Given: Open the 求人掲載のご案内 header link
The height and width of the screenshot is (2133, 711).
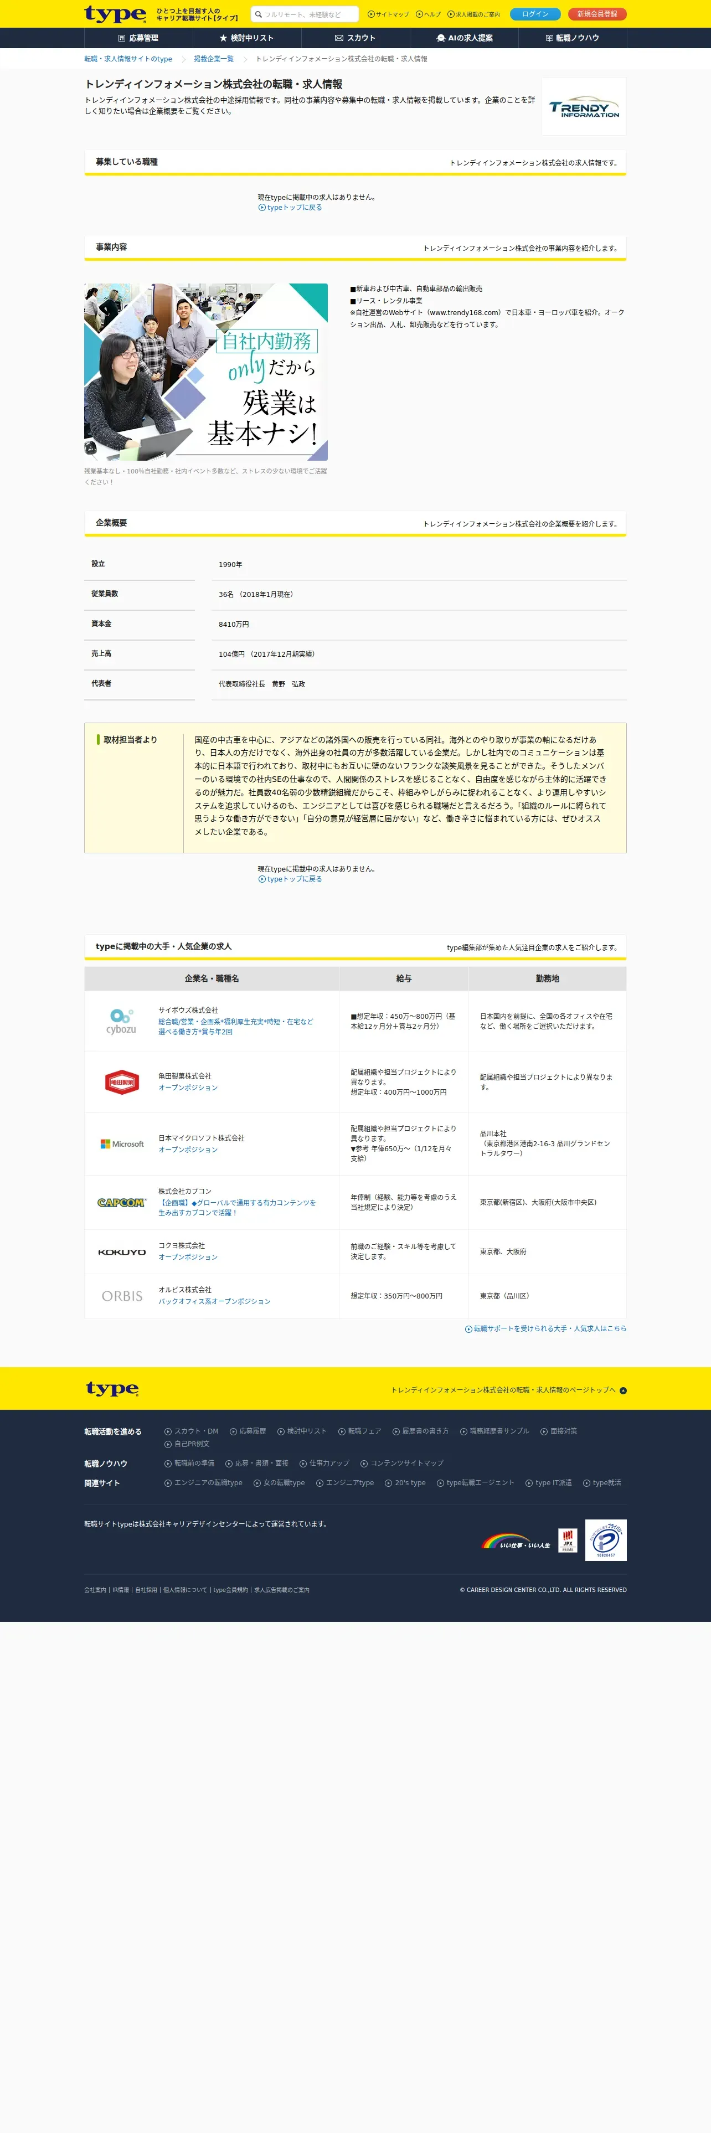Looking at the screenshot, I should pos(473,14).
